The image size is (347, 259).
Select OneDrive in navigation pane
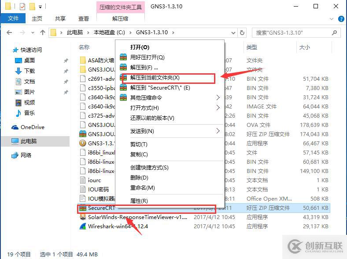tap(32, 127)
